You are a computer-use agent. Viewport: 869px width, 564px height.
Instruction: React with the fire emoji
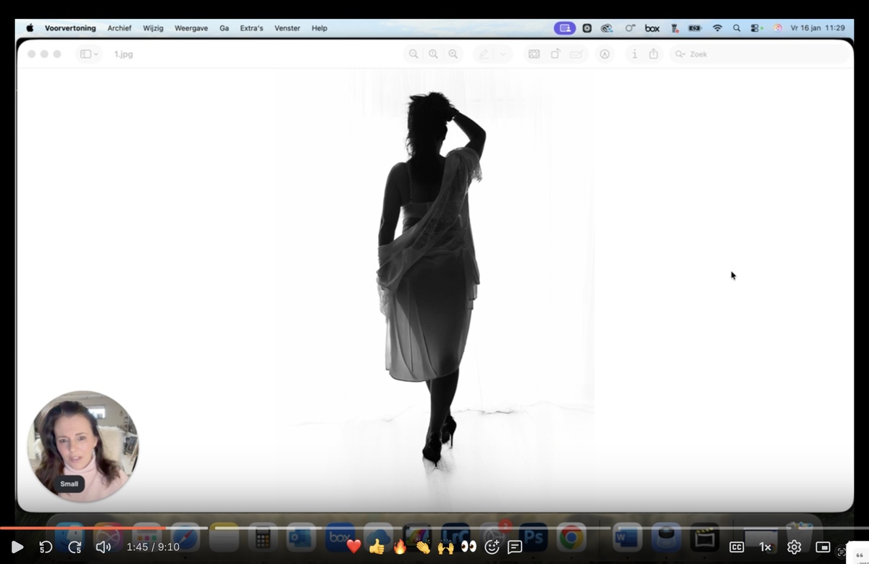[x=400, y=547]
